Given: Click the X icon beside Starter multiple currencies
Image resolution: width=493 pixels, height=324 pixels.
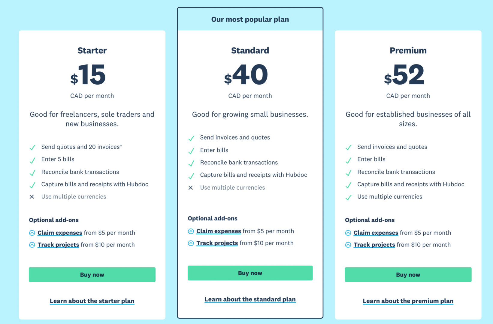Looking at the screenshot, I should [x=32, y=197].
